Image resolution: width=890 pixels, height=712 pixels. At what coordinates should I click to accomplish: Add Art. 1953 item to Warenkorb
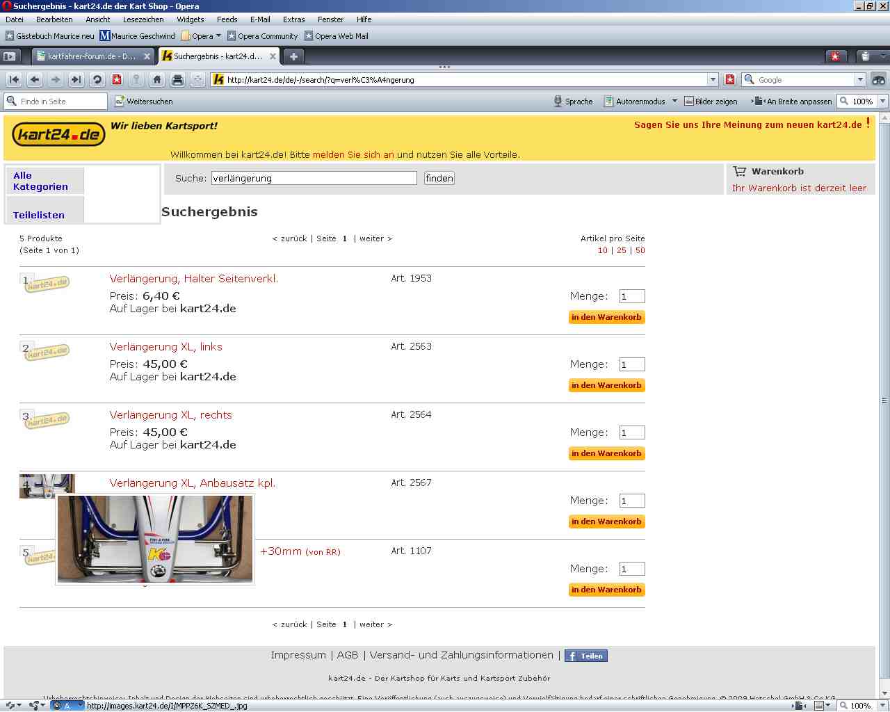click(x=607, y=317)
